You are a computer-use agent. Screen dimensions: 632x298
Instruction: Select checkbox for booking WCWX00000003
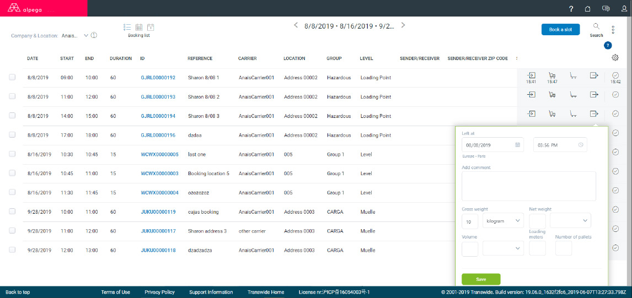[x=12, y=173]
